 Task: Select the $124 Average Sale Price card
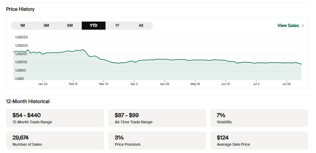pos(259,140)
